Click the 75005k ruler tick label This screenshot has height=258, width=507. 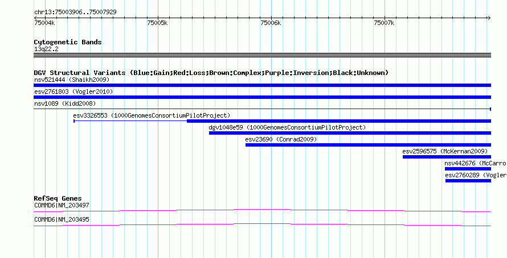pyautogui.click(x=157, y=23)
